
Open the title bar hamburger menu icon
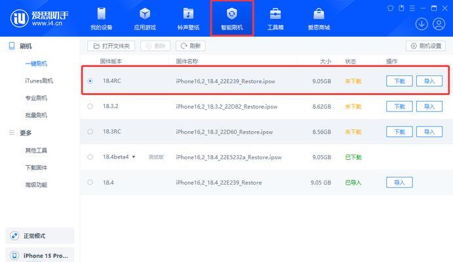point(412,8)
